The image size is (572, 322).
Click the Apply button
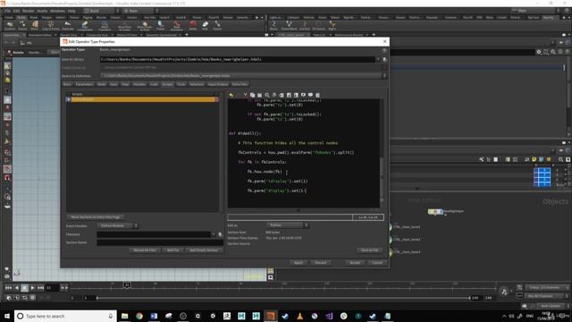pyautogui.click(x=298, y=262)
